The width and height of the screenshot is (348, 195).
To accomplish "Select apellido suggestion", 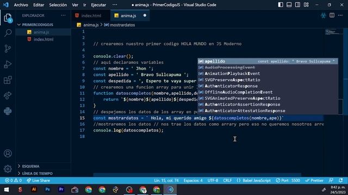I will [268, 61].
